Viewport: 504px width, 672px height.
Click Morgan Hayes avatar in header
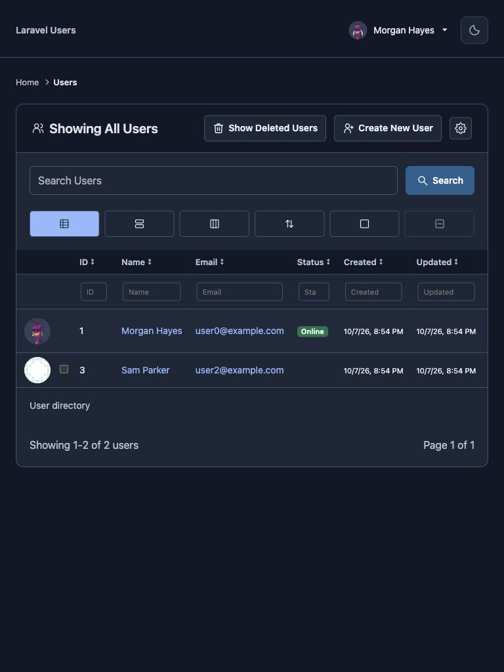(x=358, y=30)
